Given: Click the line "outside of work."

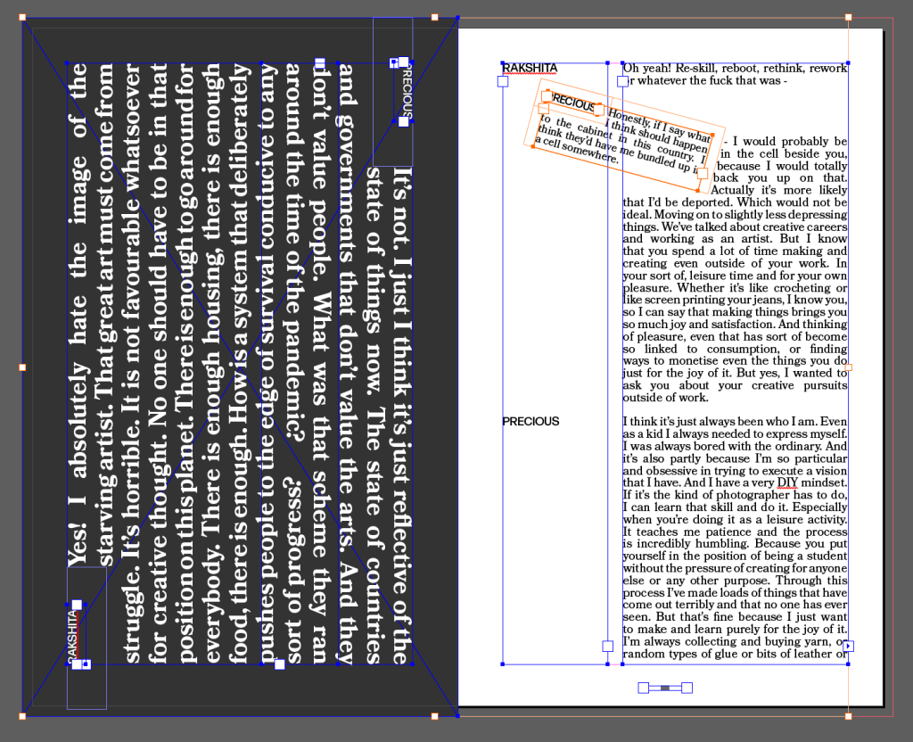Looking at the screenshot, I should (665, 397).
